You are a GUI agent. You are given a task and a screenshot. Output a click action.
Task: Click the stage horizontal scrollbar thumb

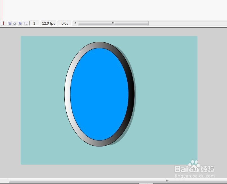pos(118,181)
